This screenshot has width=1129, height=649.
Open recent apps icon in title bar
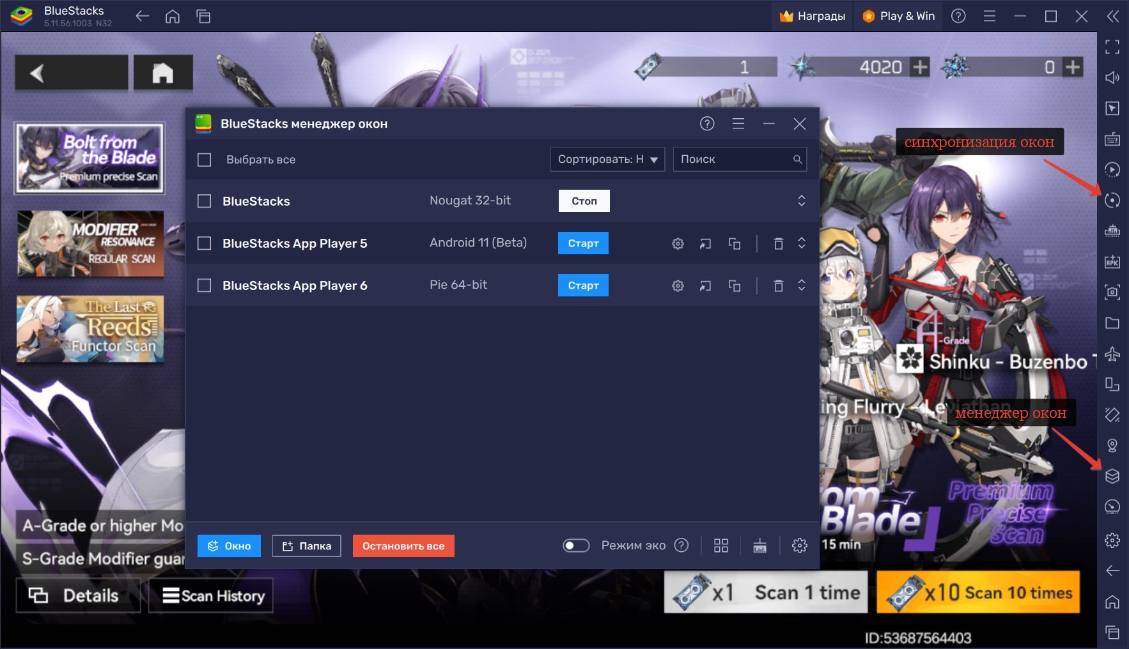(203, 17)
